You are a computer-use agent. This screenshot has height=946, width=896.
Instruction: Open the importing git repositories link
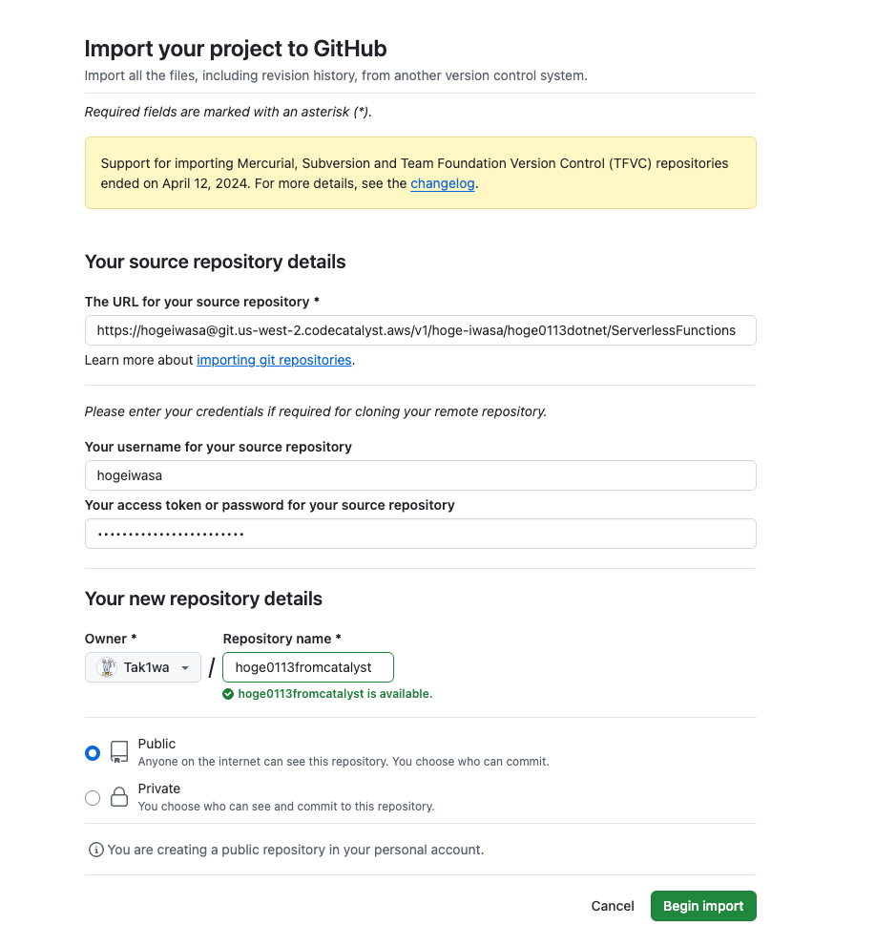(274, 360)
